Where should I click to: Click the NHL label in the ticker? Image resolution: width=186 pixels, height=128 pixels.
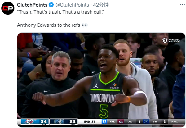112,121
